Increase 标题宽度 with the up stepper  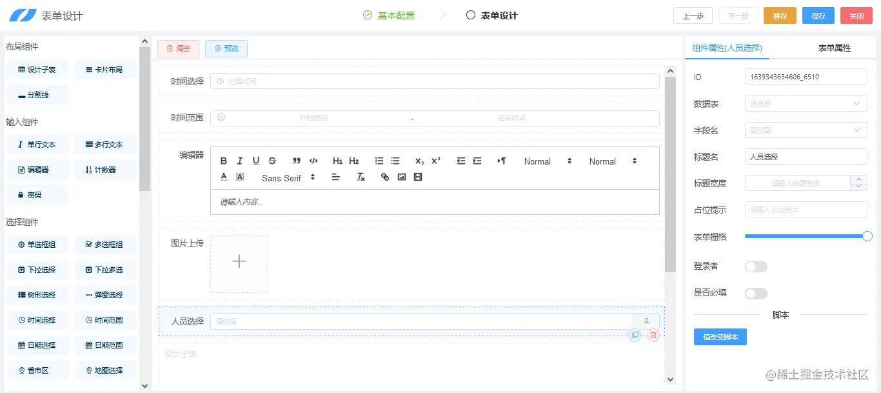point(858,179)
